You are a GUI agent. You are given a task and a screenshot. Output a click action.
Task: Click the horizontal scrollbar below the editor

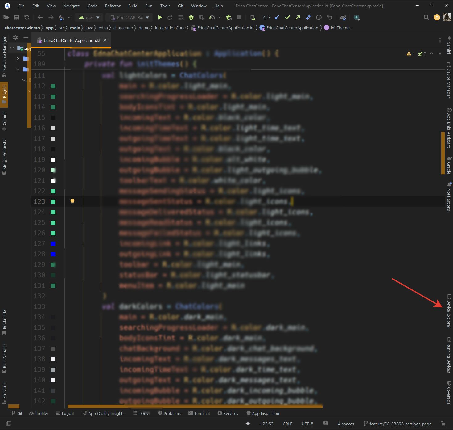(x=194, y=406)
